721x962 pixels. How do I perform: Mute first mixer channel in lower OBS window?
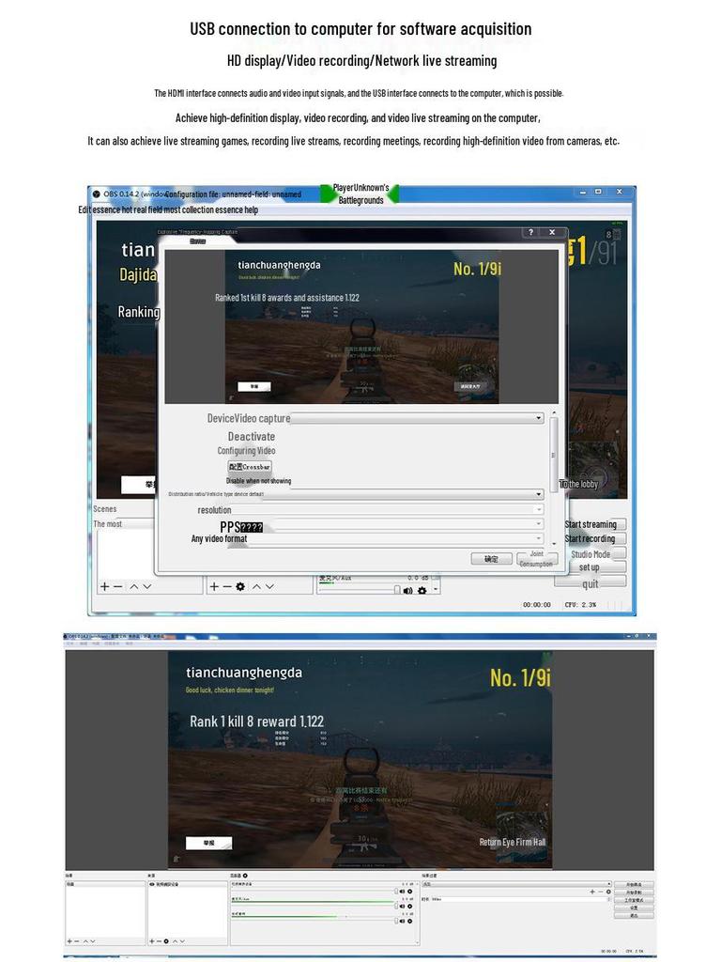pos(402,891)
